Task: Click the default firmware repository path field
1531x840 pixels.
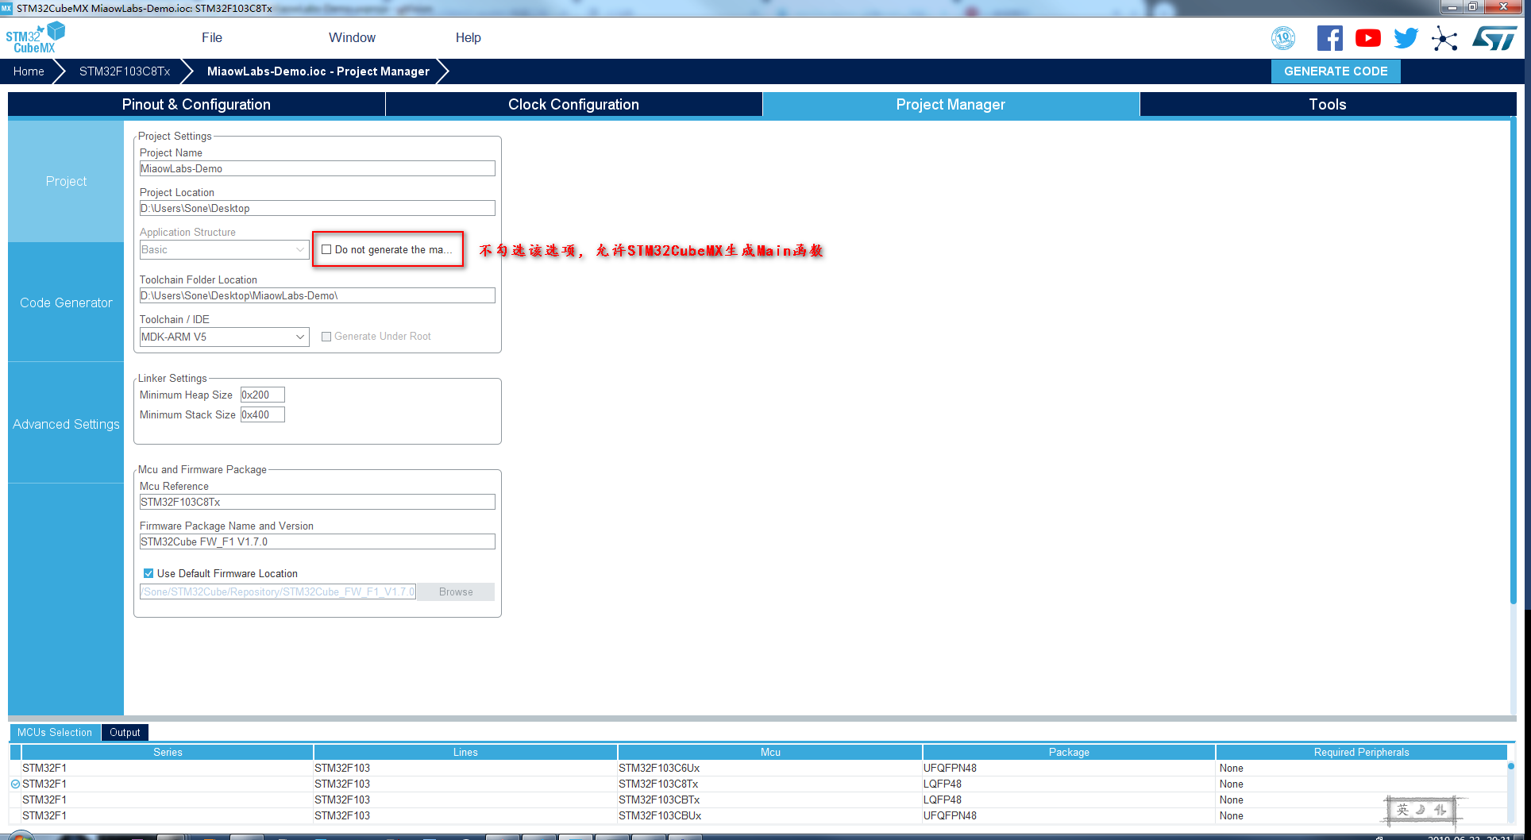Action: (x=278, y=591)
